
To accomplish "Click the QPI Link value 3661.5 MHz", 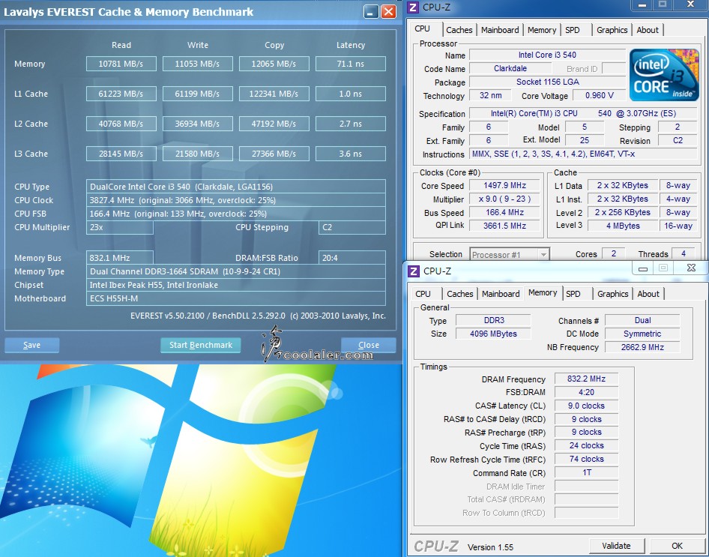I will [504, 226].
